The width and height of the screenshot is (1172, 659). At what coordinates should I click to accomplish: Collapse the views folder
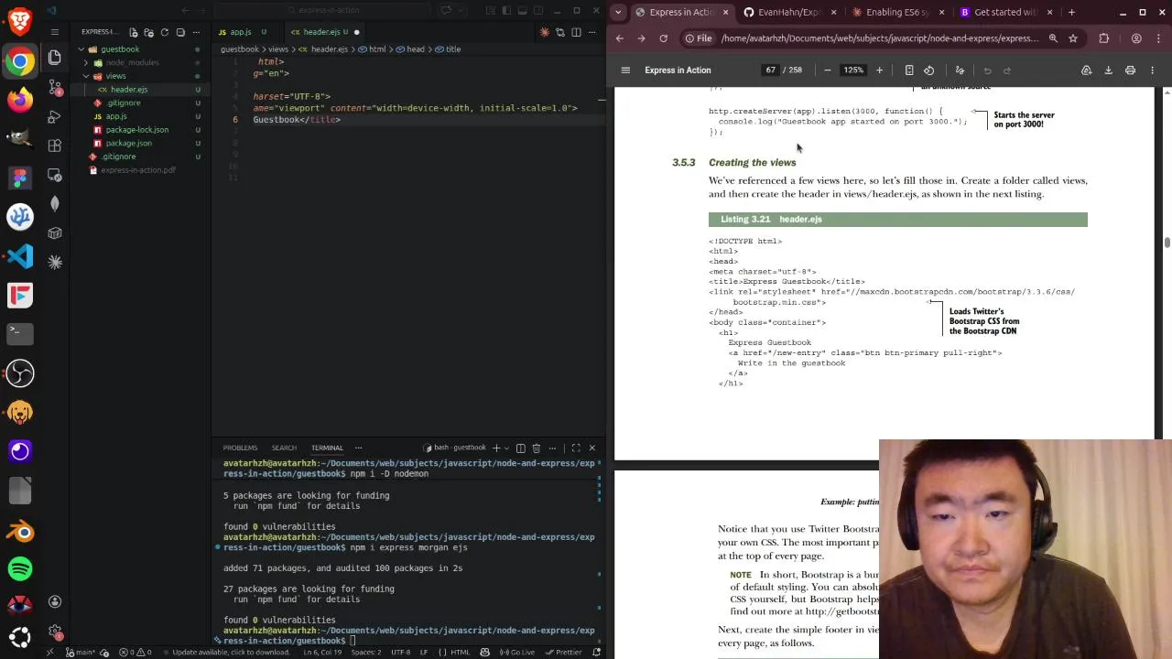(x=86, y=76)
